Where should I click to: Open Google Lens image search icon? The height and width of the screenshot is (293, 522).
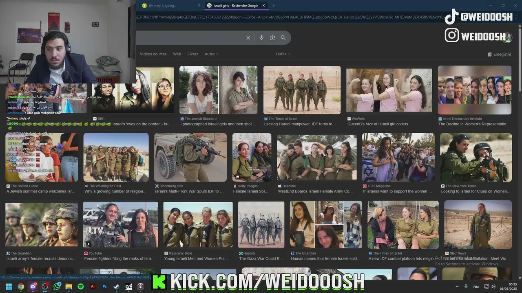(272, 38)
